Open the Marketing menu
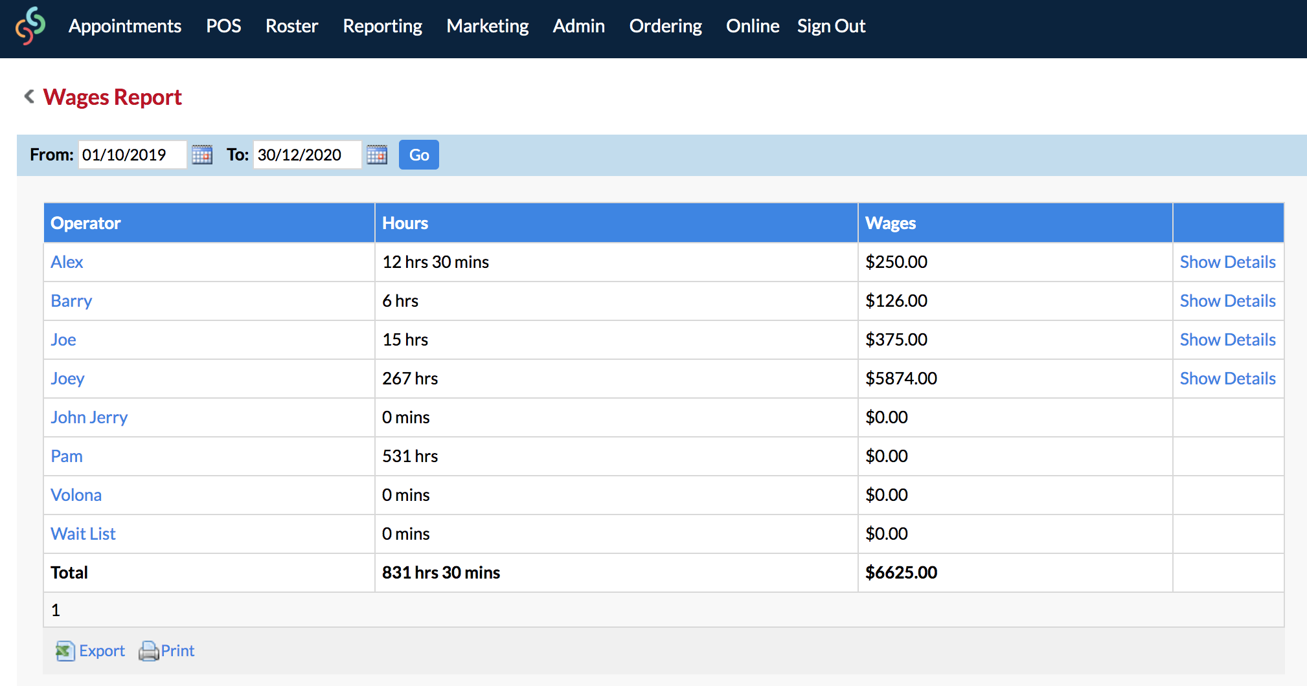The height and width of the screenshot is (686, 1307). (x=488, y=26)
